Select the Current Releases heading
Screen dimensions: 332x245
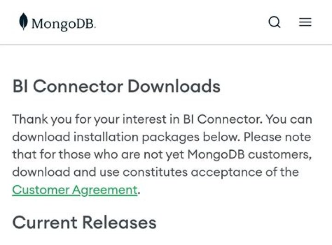click(84, 222)
